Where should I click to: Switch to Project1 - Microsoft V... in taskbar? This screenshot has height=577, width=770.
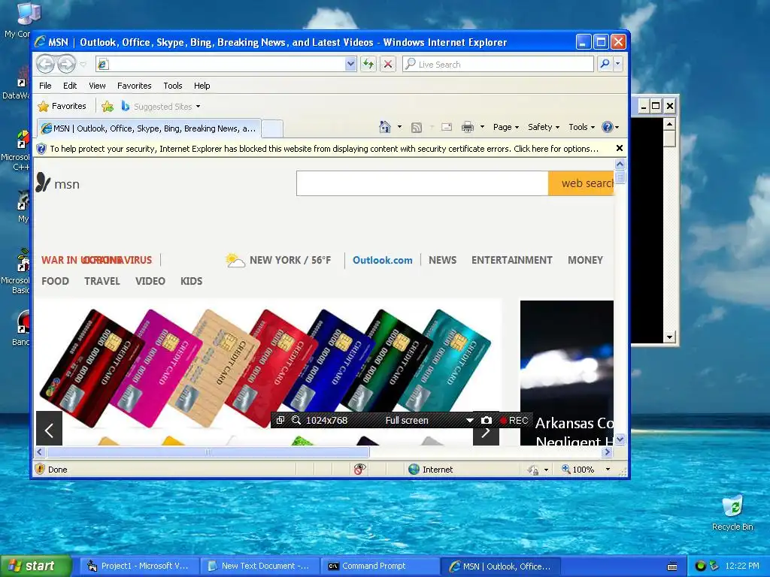coord(139,566)
